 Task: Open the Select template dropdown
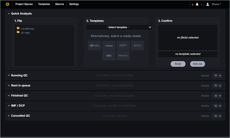(x=119, y=27)
